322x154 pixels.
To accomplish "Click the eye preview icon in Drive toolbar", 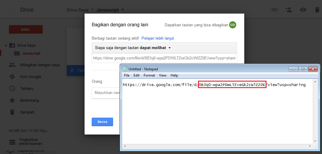I will tap(303, 10).
